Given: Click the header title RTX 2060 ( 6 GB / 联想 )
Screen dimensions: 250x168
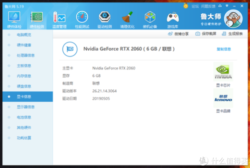Looking at the screenshot, I should (x=129, y=49).
